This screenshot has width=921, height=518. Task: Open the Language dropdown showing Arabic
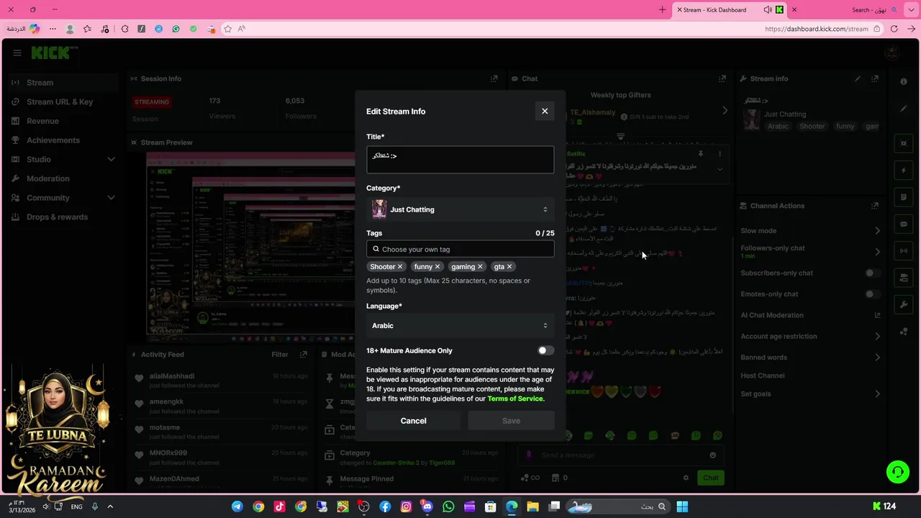[x=460, y=326]
